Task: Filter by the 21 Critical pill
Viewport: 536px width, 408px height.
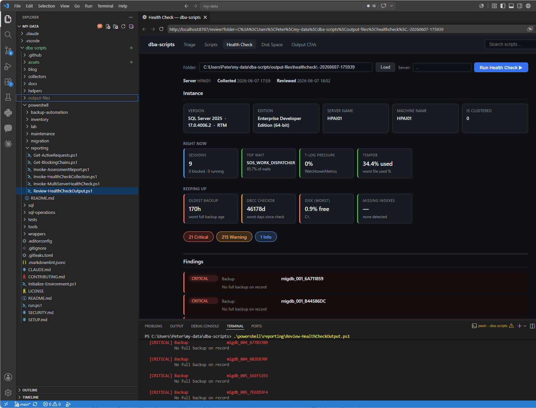Action: click(198, 237)
